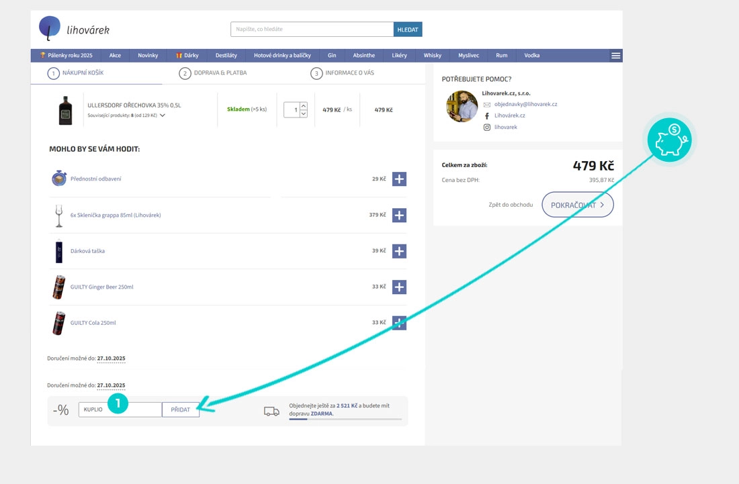
Task: Open the hamburger menu in navigation bar
Action: tap(615, 56)
